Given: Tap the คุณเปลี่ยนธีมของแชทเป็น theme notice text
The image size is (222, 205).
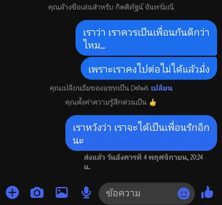Looking at the screenshot, I should [x=89, y=88].
